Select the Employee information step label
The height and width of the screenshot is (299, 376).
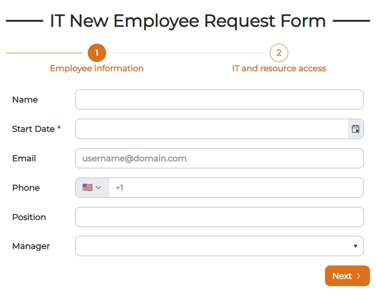(x=97, y=68)
